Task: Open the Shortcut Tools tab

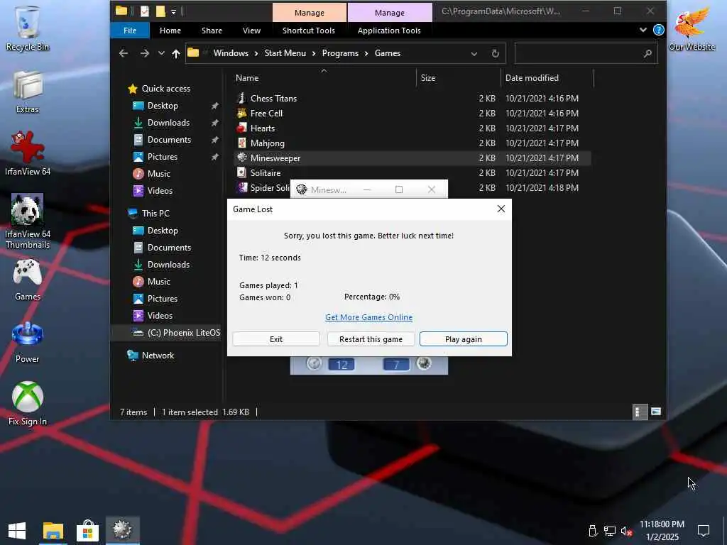Action: click(x=308, y=31)
